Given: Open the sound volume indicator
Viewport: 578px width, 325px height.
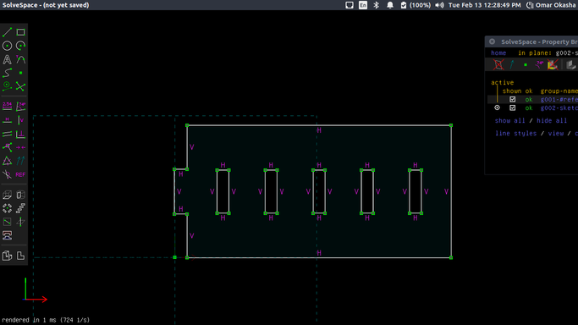Looking at the screenshot, I should click(x=439, y=5).
